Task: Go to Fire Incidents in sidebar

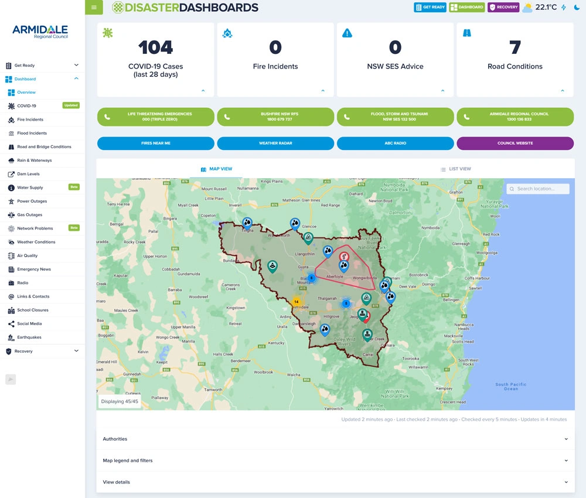Action: click(x=30, y=120)
